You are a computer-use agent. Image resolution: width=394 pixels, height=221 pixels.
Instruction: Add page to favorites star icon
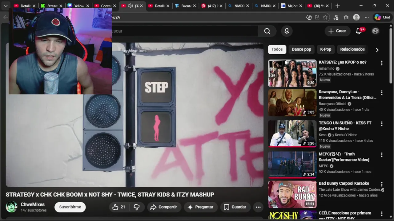tap(325, 17)
